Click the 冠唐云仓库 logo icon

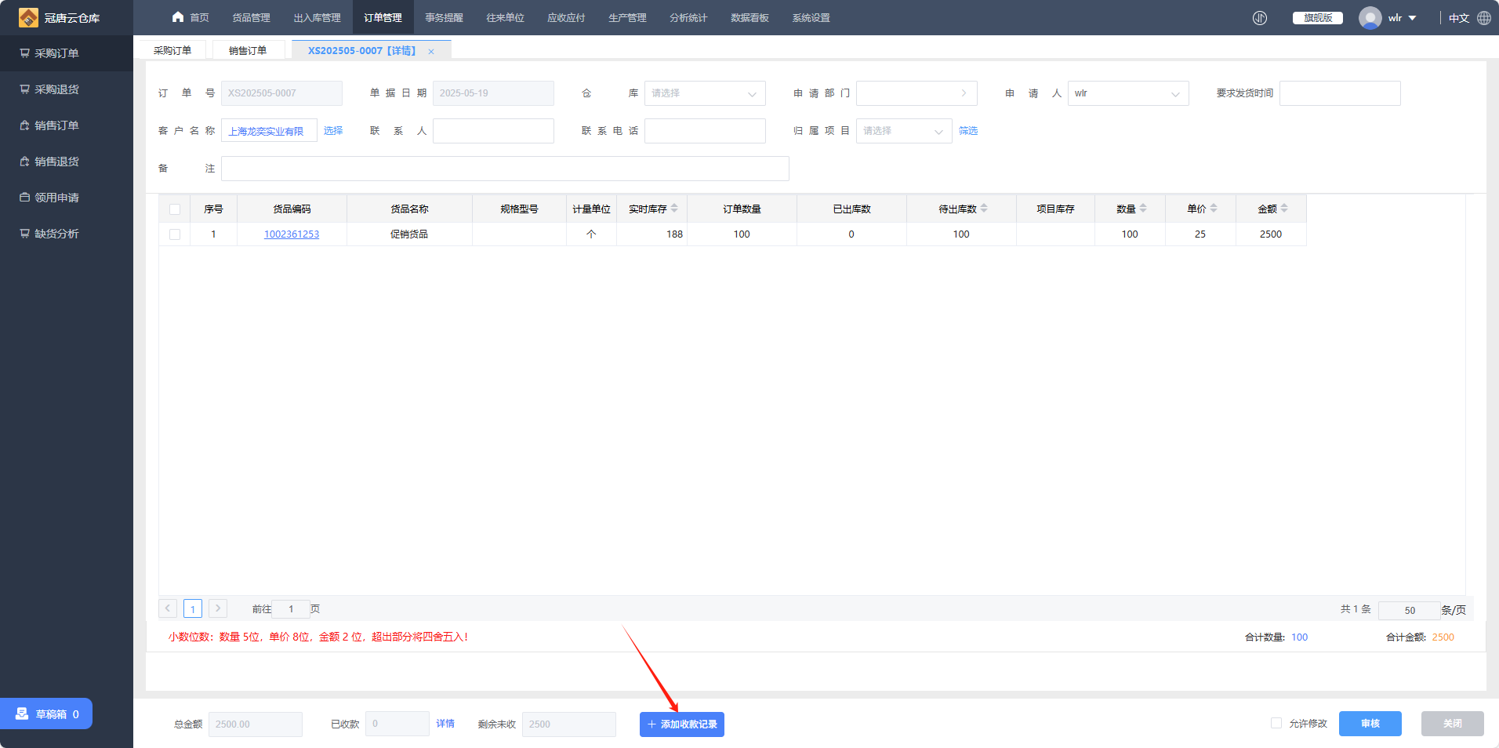coord(28,17)
